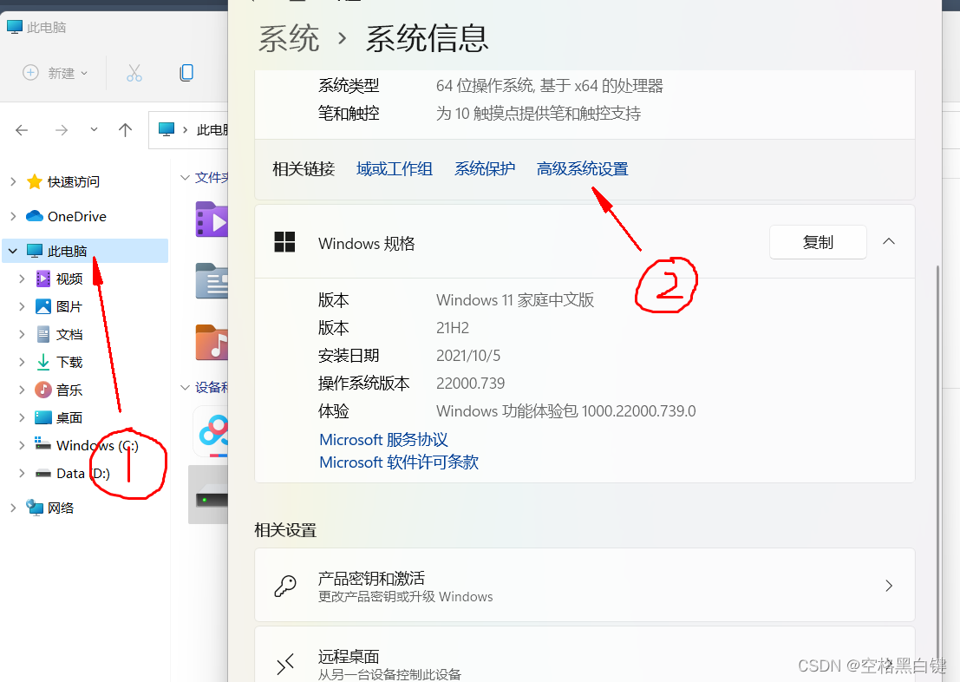The width and height of the screenshot is (960, 682).
Task: Open the Music folder thumbnail in Explorer content
Action: [212, 343]
